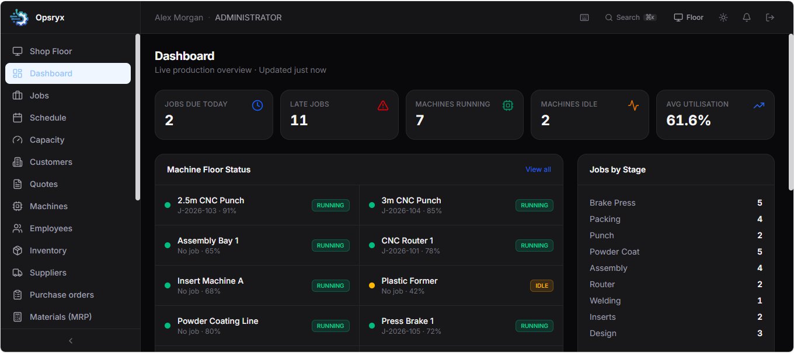This screenshot has height=353, width=794.
Task: Click Brake Press stage row
Action: point(676,203)
